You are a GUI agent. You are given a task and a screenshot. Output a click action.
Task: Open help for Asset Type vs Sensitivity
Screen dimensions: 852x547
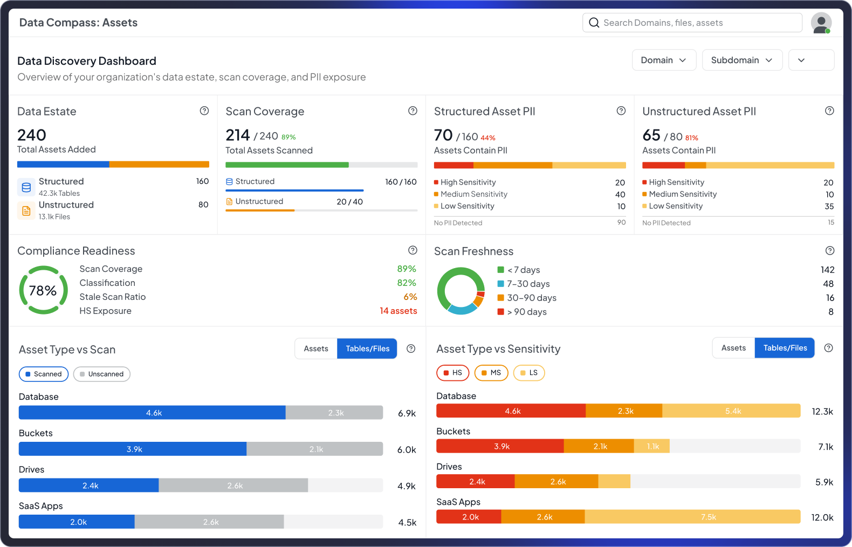click(x=829, y=348)
